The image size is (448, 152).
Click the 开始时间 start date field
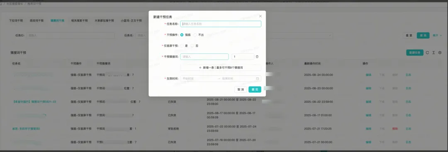[198, 78]
